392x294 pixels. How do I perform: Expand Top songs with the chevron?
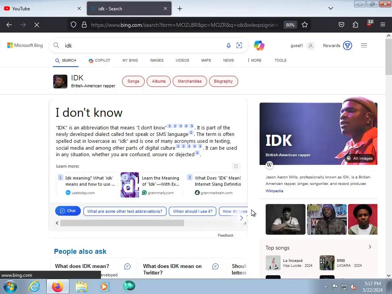[370, 247]
